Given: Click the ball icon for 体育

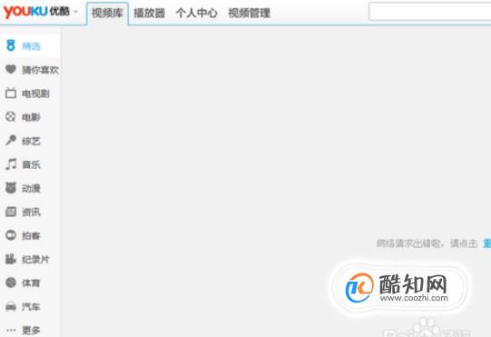Looking at the screenshot, I should (11, 282).
